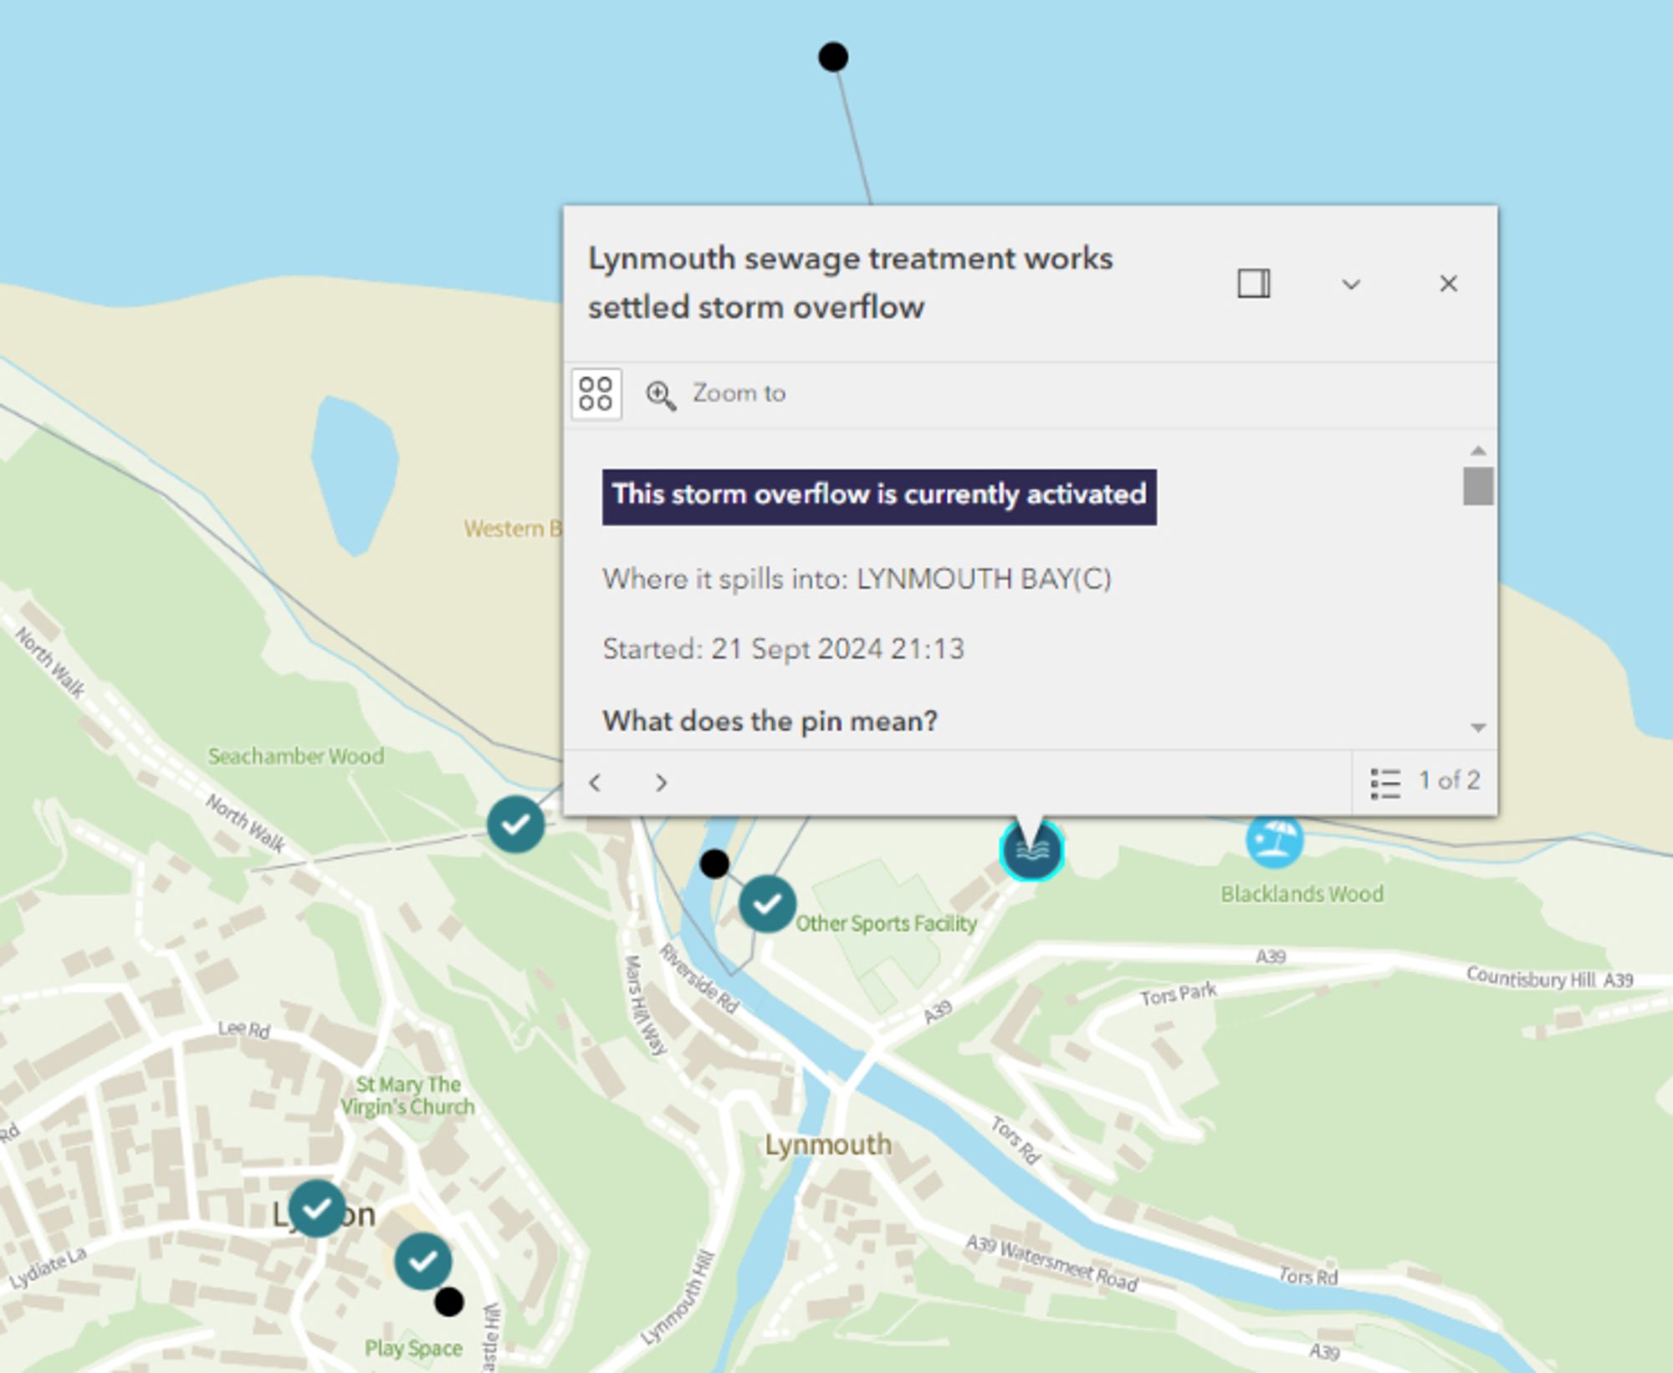
Task: Click St Mary The Virgin's Church label
Action: (x=407, y=1095)
